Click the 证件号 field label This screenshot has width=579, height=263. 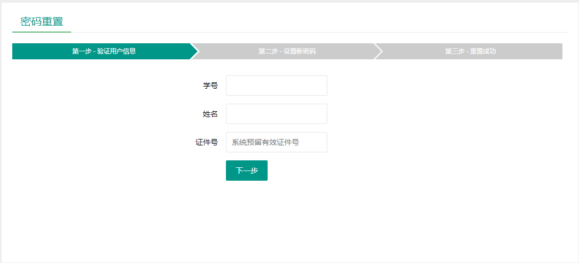click(x=206, y=142)
